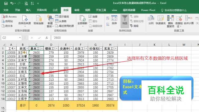Open existing connections (现有连接)

coord(39,20)
